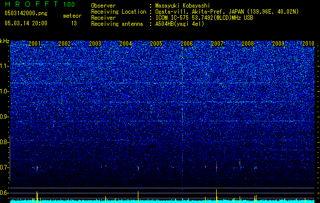Click the Receiving antenna label
Screen dimensions: 320x203
pyautogui.click(x=117, y=24)
